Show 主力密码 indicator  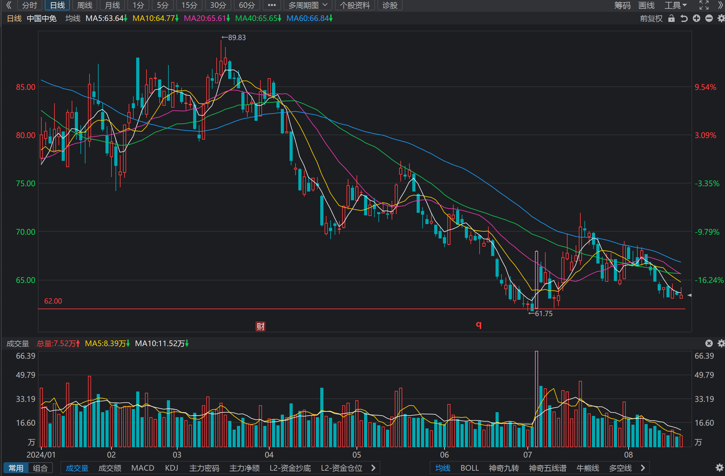pyautogui.click(x=204, y=468)
